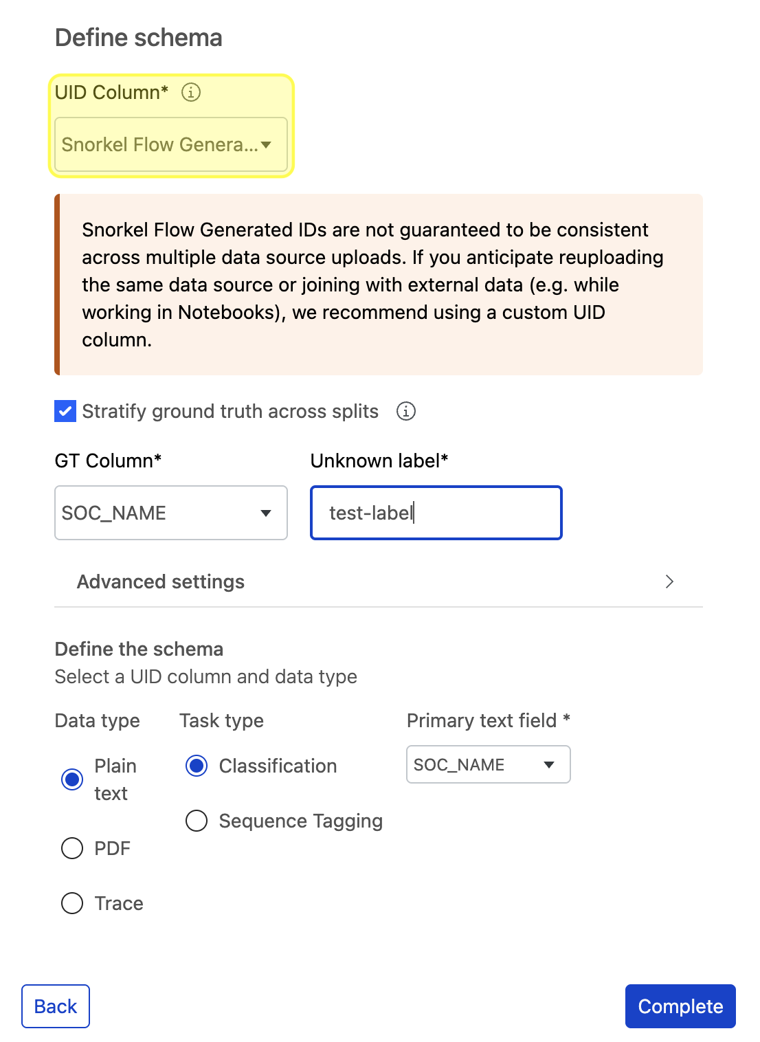Click info icon next to UID Column
This screenshot has width=760, height=1042.
(x=191, y=92)
